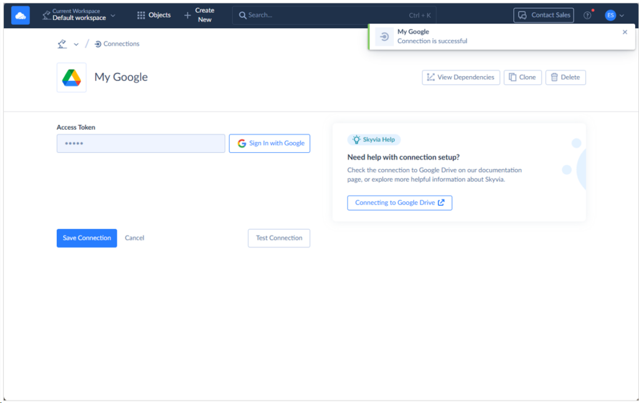Dismiss the Connection is successful notification
The image size is (639, 403).
(x=625, y=32)
